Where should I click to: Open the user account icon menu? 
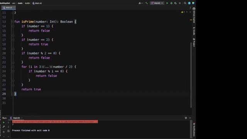coord(140,3)
